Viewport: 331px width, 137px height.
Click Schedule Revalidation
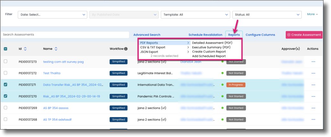pos(205,35)
